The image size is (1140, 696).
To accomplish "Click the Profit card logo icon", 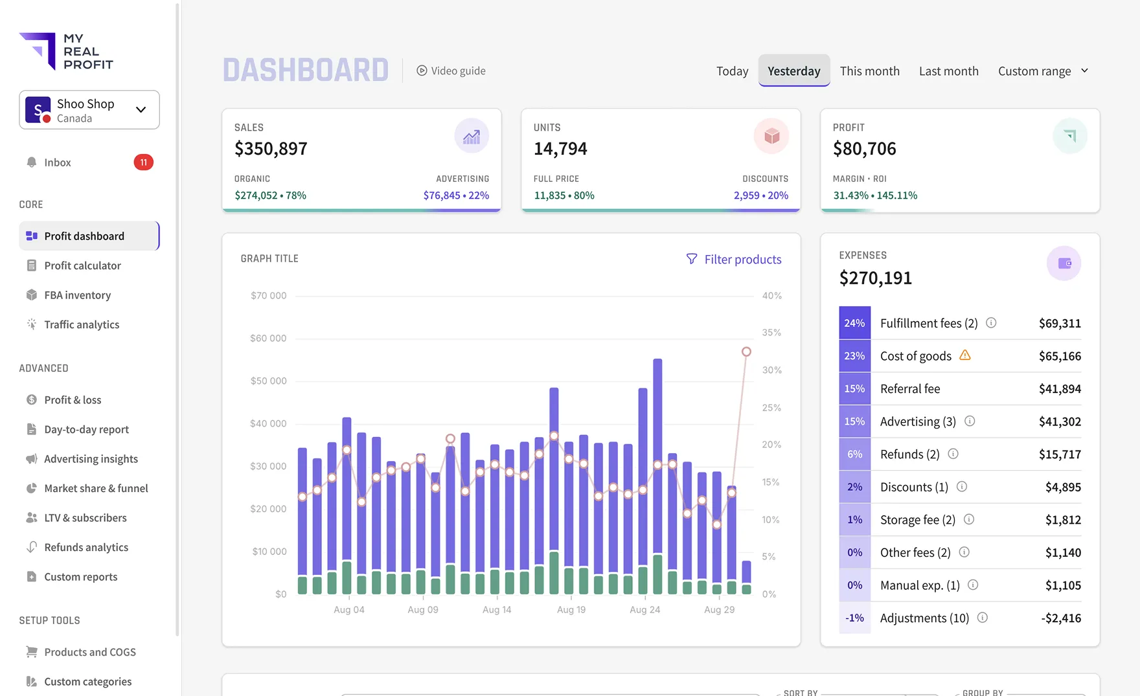I will pyautogui.click(x=1070, y=136).
